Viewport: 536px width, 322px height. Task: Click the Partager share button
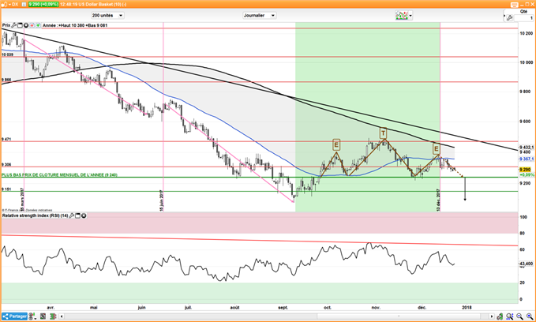pos(14,316)
